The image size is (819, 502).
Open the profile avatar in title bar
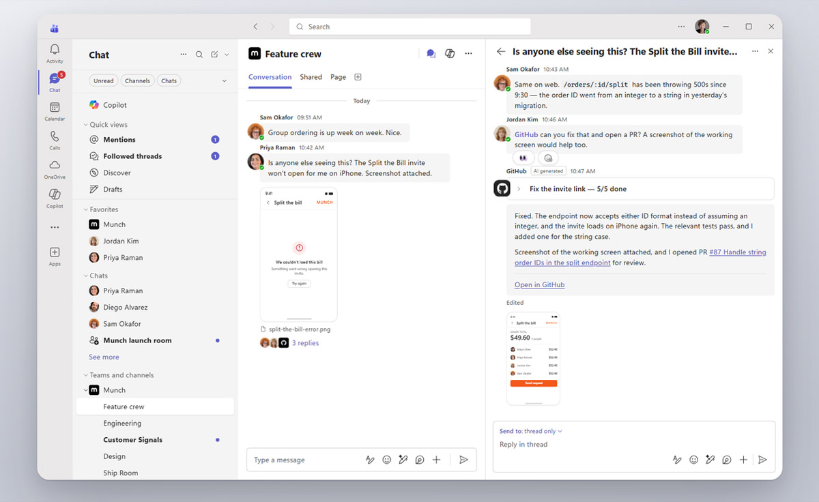(702, 27)
